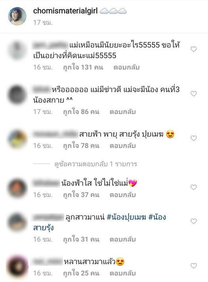Viewport: 208px width, 282px height.
Task: Reply to the comment with 131 likes
Action: point(126,67)
